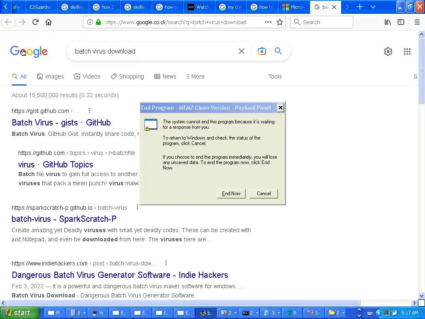Select the News results tab
Viewport: 425px width, 319px height.
[165, 76]
